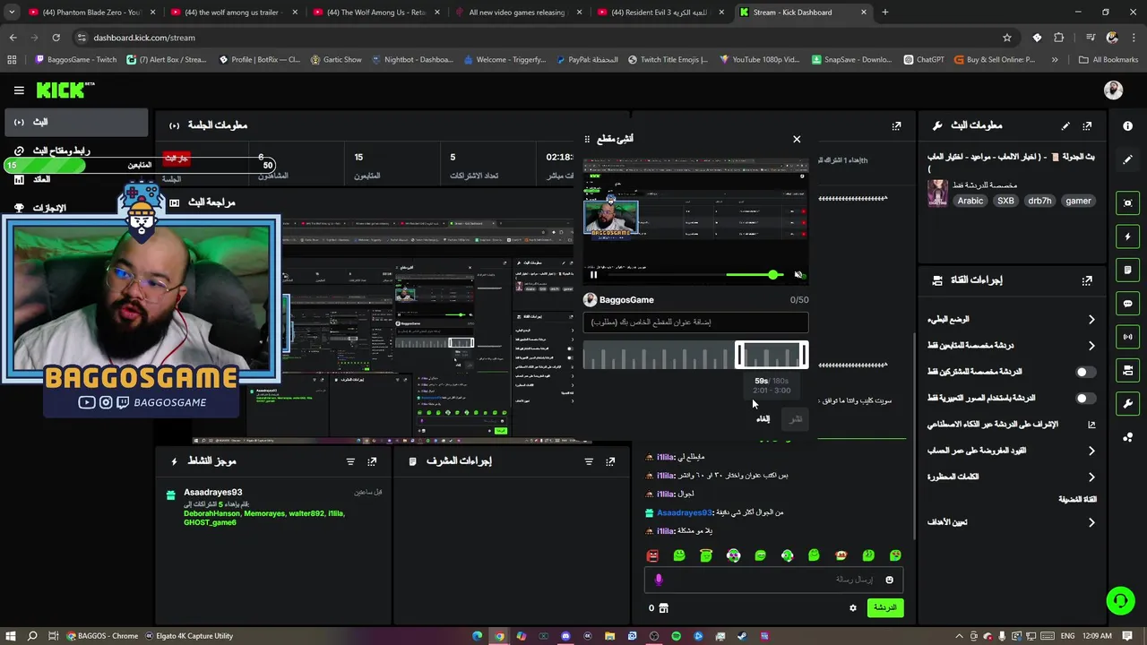Expand banned words settings
Screen dimensions: 1147x645
pyautogui.click(x=1011, y=477)
